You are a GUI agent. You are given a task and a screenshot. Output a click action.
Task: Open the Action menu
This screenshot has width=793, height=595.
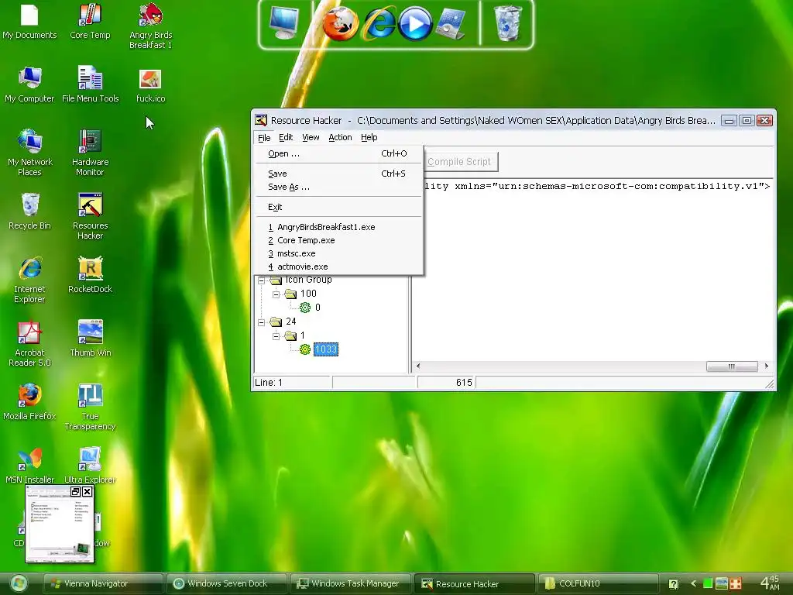coord(340,137)
